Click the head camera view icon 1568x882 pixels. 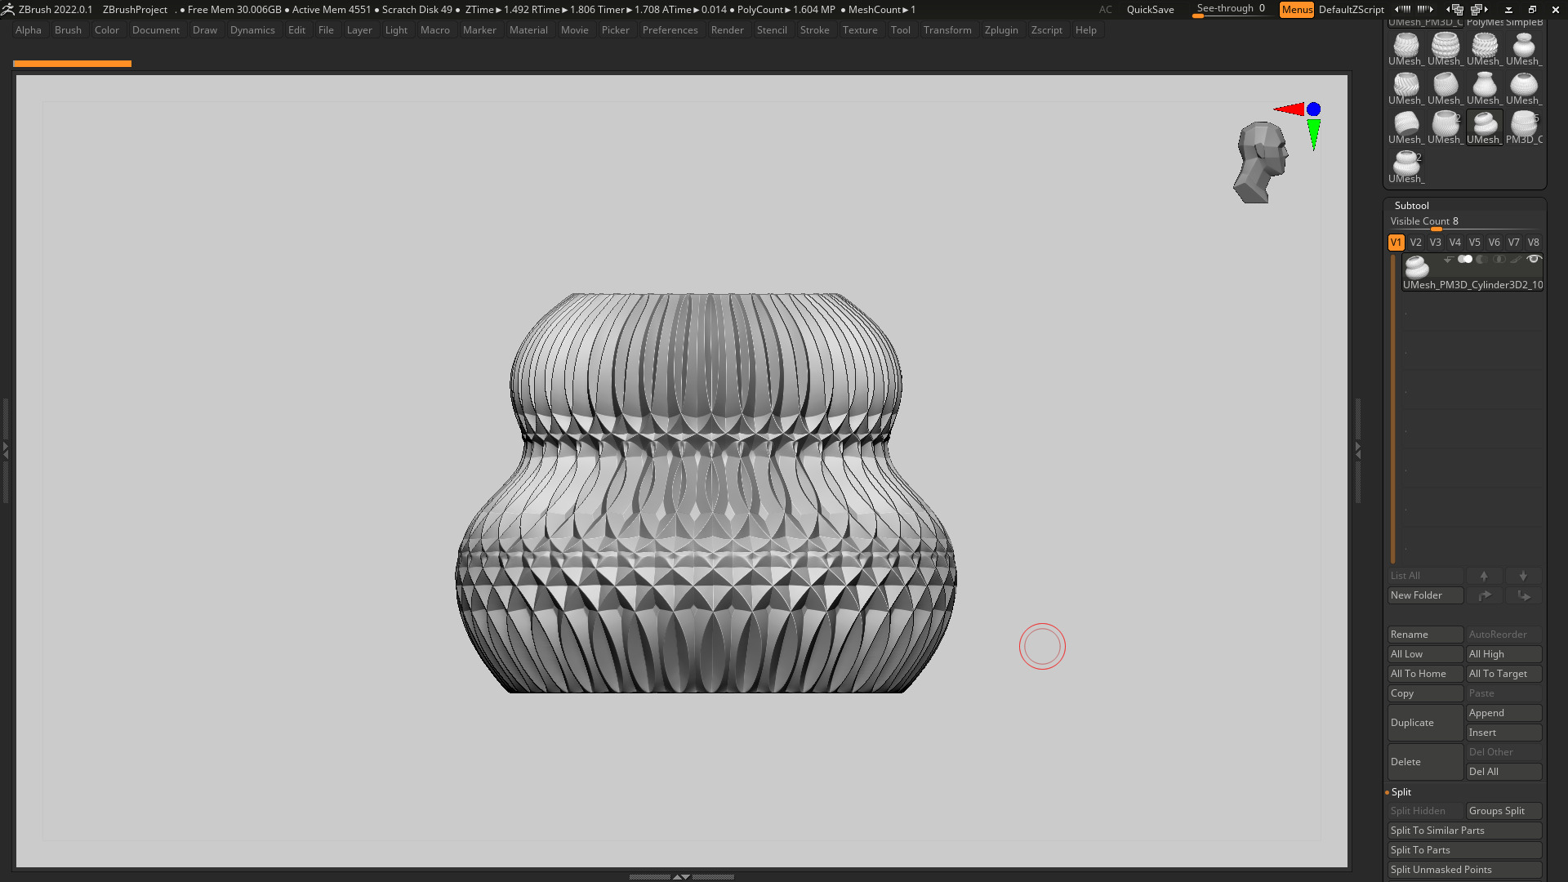[x=1261, y=163]
